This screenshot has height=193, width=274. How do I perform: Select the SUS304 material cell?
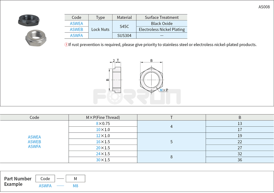(x=124, y=35)
